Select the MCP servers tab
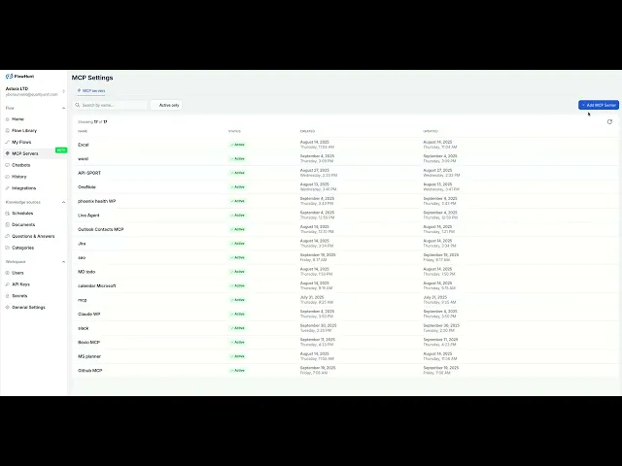This screenshot has width=622, height=466. pos(91,90)
